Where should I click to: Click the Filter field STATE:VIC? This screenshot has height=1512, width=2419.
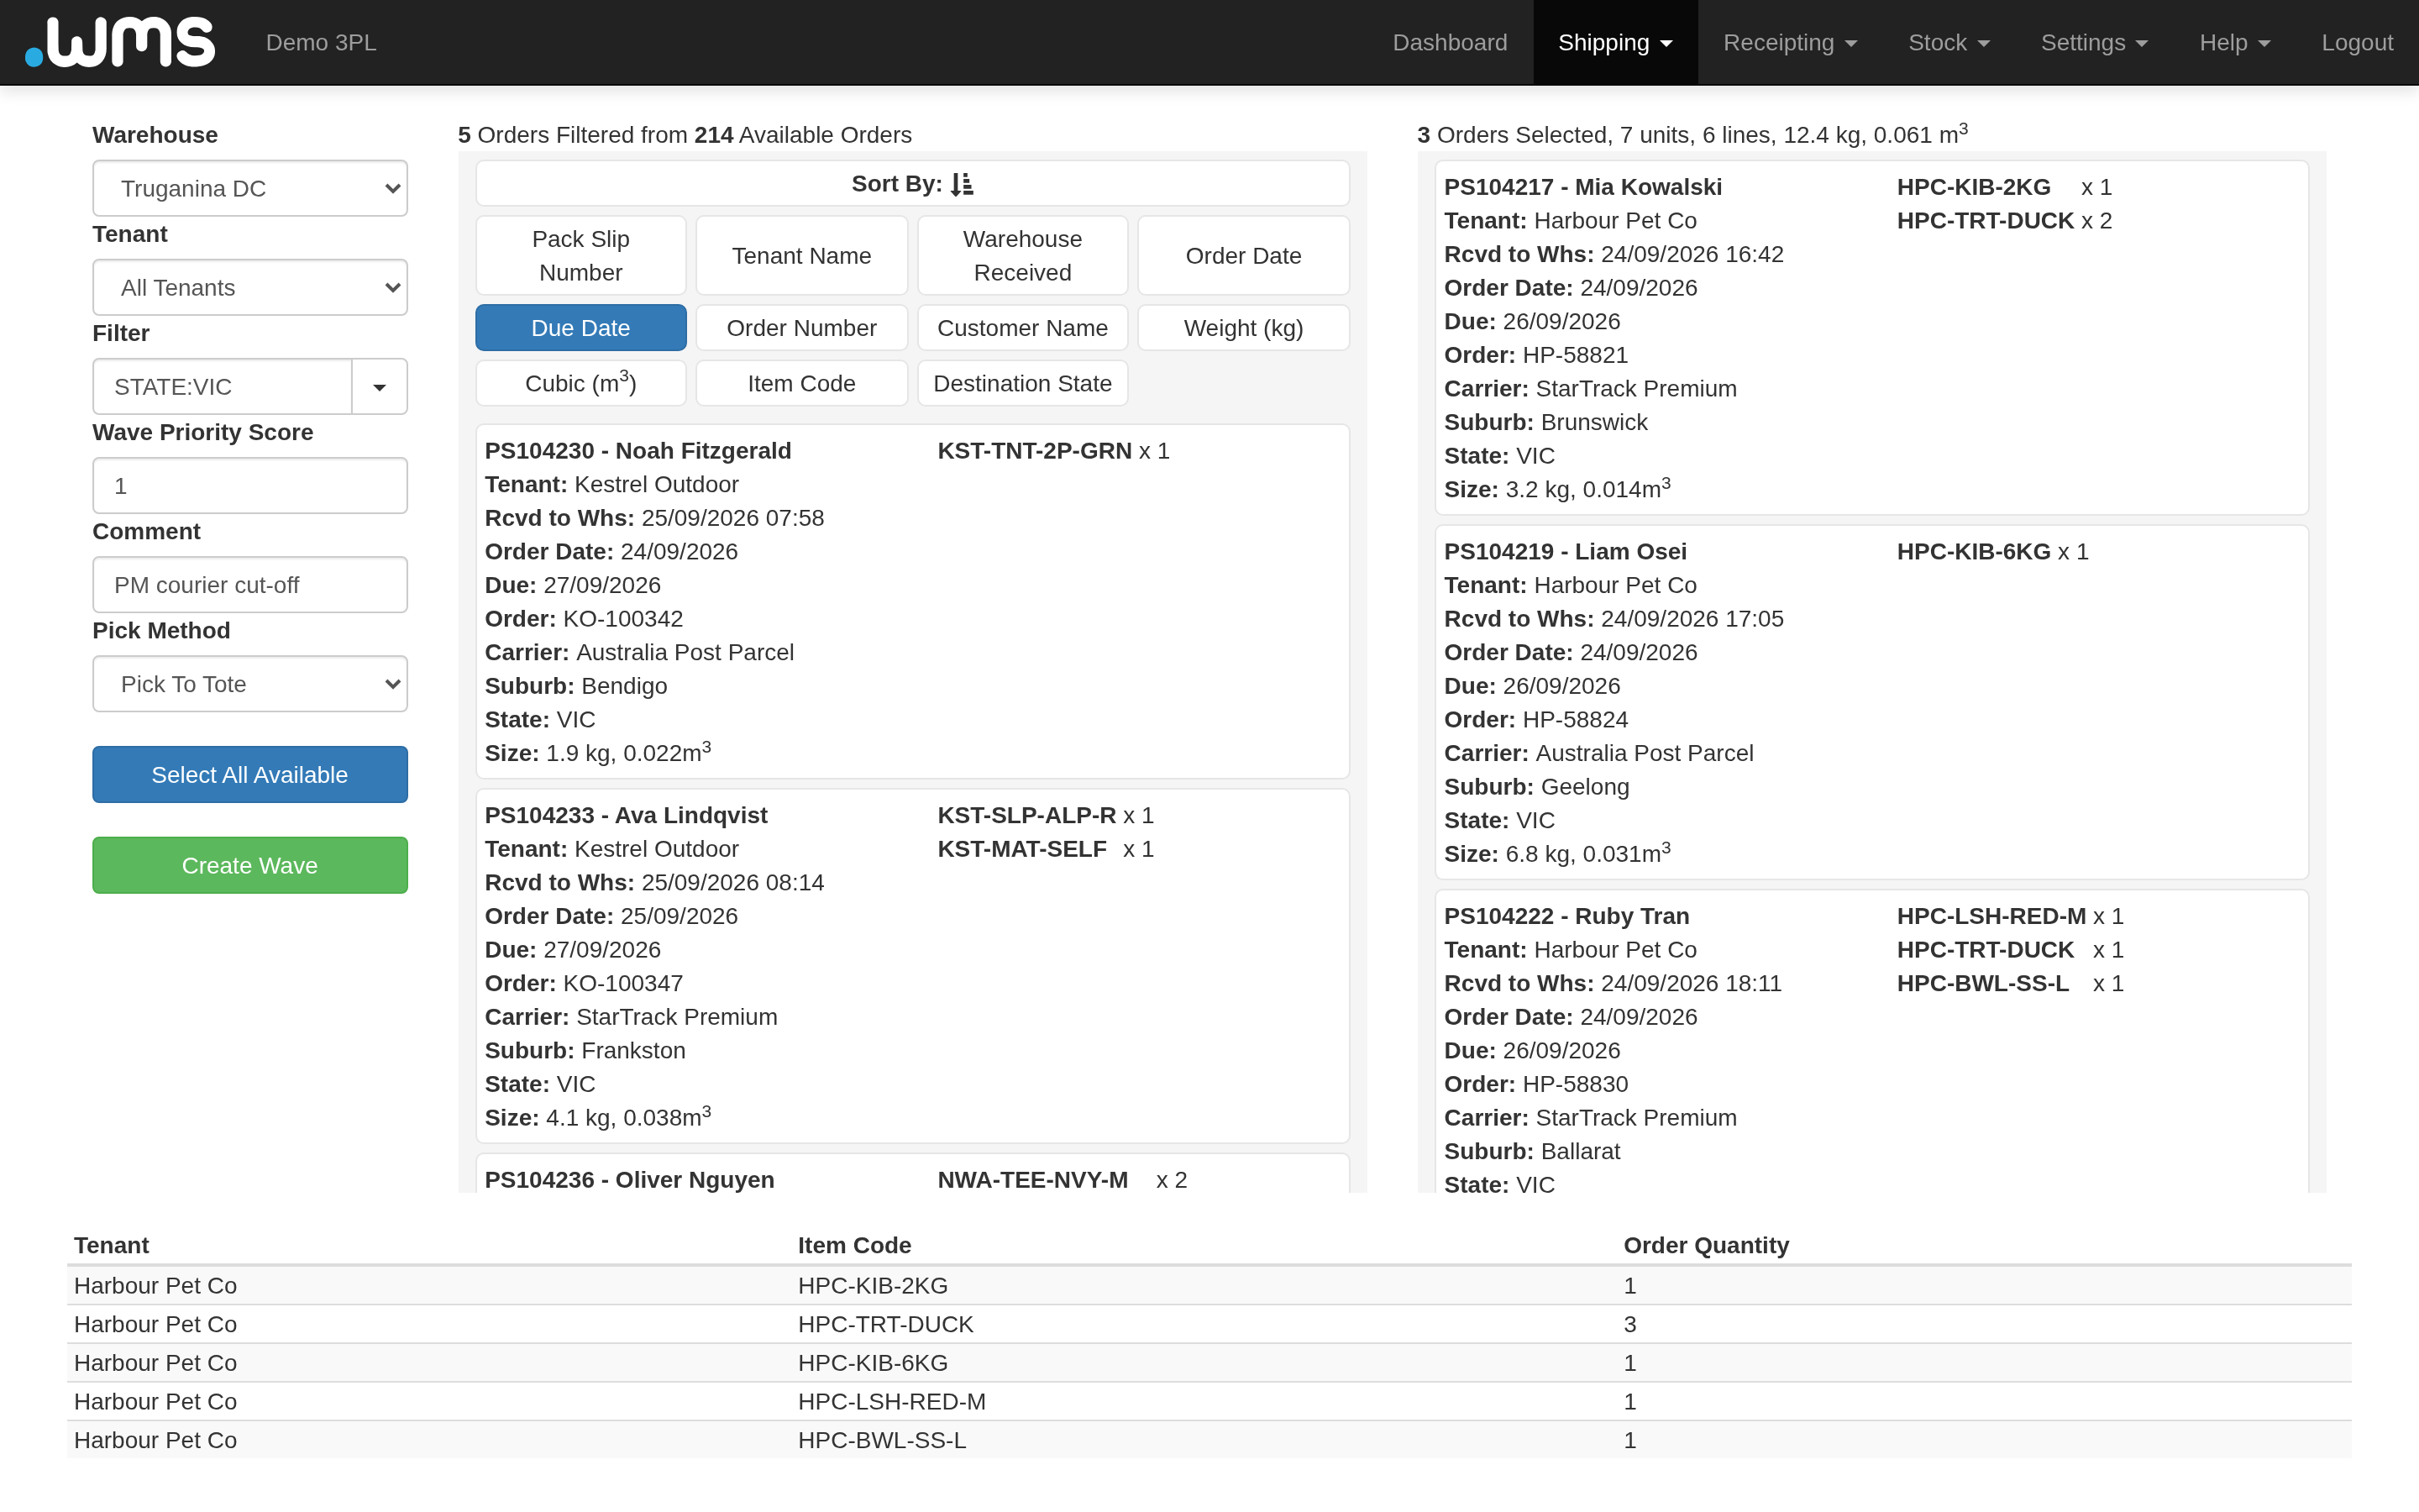tap(222, 386)
